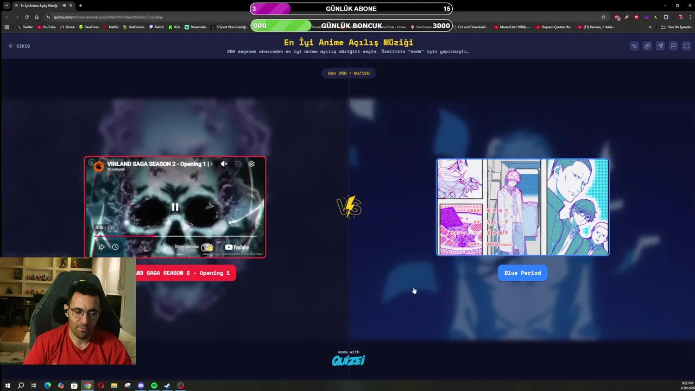This screenshot has width=695, height=391.
Task: Open Spotify from taskbar
Action: pos(154,386)
